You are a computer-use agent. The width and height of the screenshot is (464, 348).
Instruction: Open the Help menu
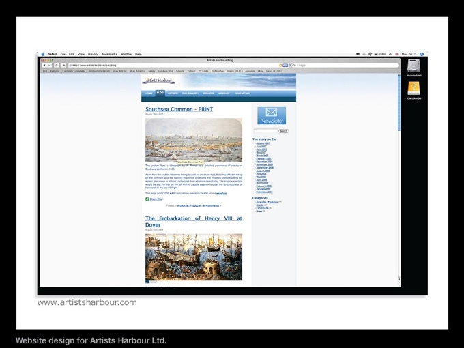(x=139, y=54)
